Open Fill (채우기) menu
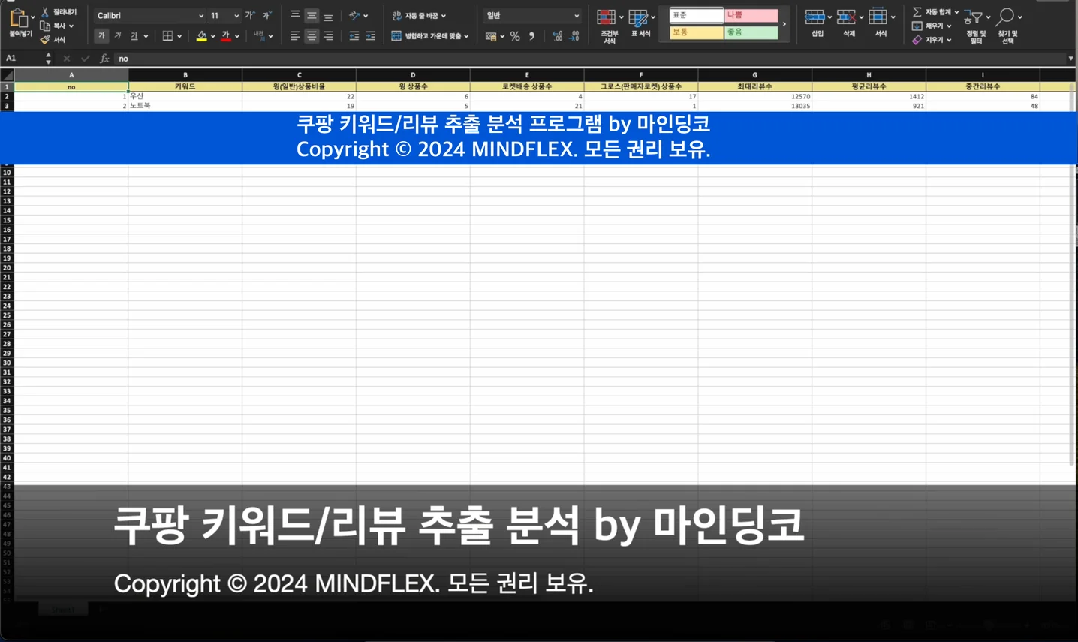 pyautogui.click(x=932, y=26)
